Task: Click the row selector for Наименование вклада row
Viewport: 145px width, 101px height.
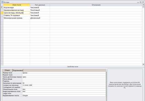Action: click(x=2, y=10)
